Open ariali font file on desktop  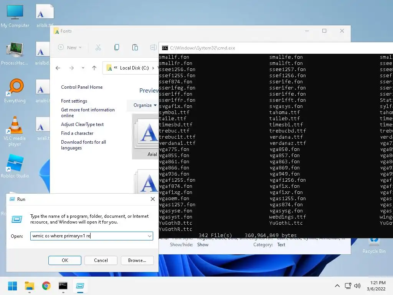[43, 128]
